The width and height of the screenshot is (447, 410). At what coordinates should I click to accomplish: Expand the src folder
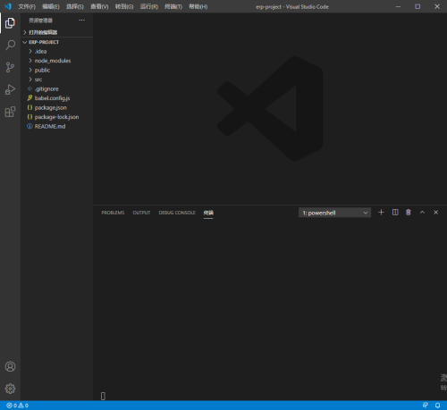56,79
